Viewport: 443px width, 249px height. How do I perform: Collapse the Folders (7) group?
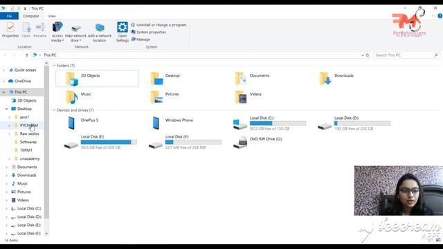[x=54, y=66]
